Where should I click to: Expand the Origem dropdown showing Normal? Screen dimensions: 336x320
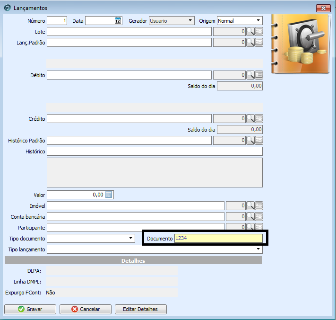pos(258,21)
